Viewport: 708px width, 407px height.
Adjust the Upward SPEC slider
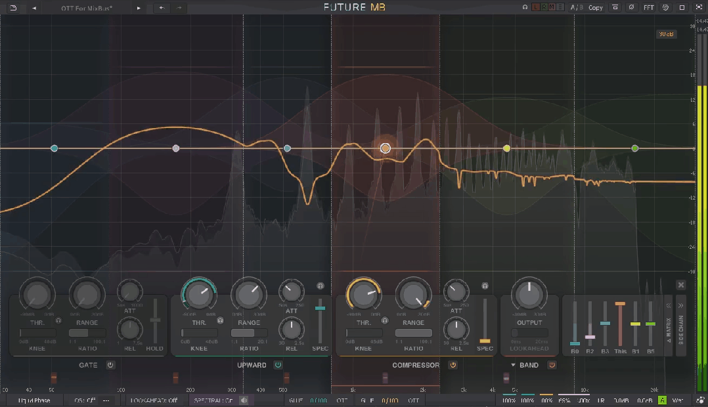(320, 321)
